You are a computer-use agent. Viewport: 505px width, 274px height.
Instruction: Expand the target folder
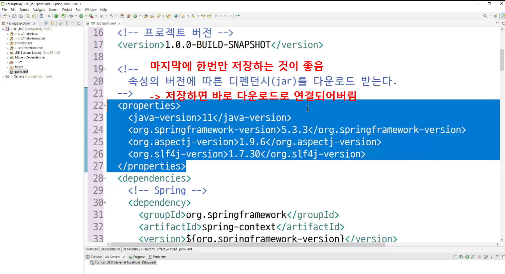click(7, 67)
